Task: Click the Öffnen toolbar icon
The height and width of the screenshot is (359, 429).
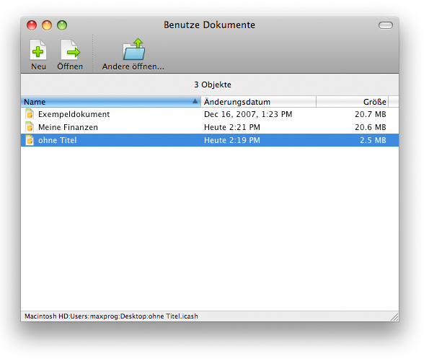Action: [x=70, y=50]
